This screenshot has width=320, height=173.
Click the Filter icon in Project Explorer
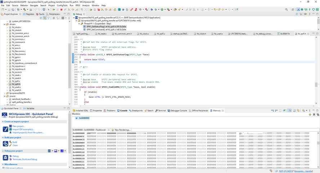point(49,18)
